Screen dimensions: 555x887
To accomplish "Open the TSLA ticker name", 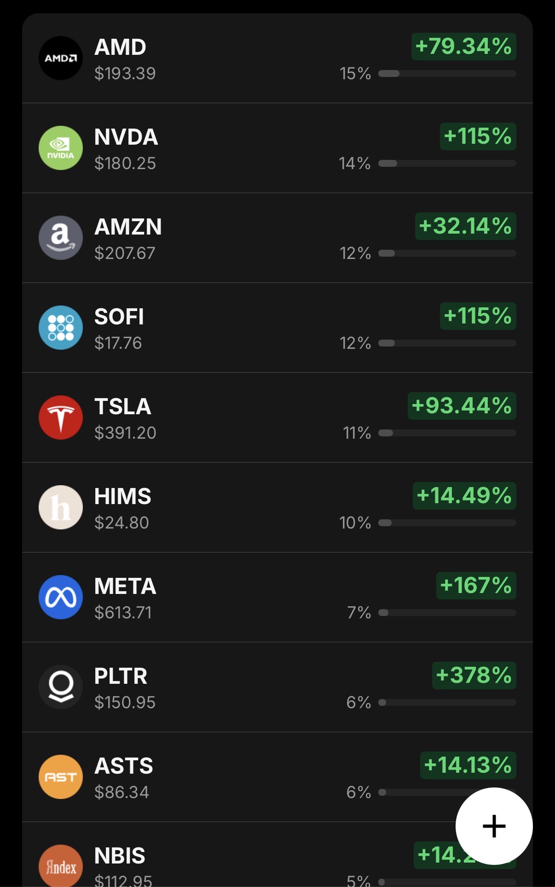I will [x=123, y=406].
